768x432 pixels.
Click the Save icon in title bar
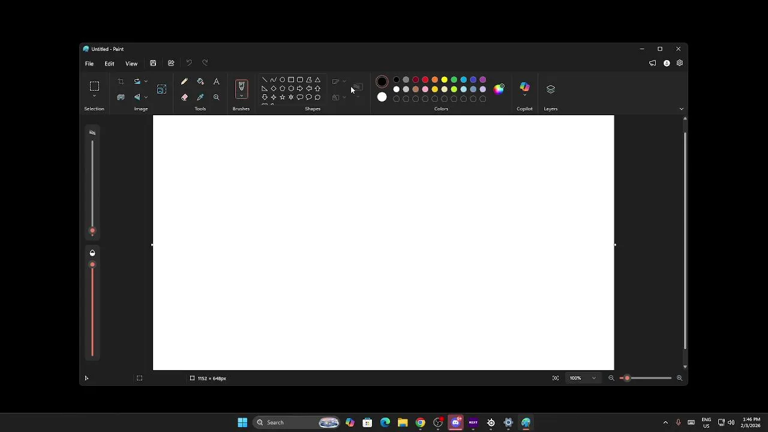click(153, 63)
